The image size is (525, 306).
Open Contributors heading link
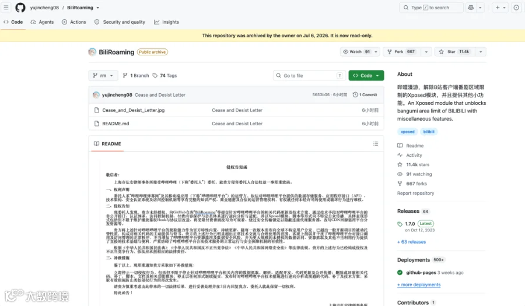coord(416,303)
